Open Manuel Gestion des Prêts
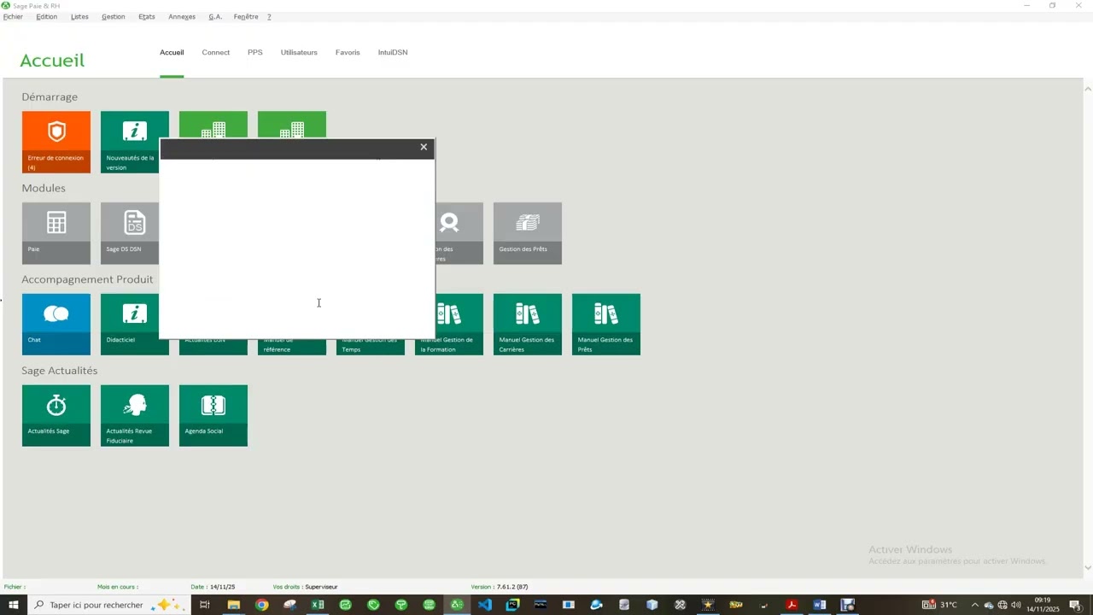This screenshot has width=1093, height=615. (x=606, y=325)
